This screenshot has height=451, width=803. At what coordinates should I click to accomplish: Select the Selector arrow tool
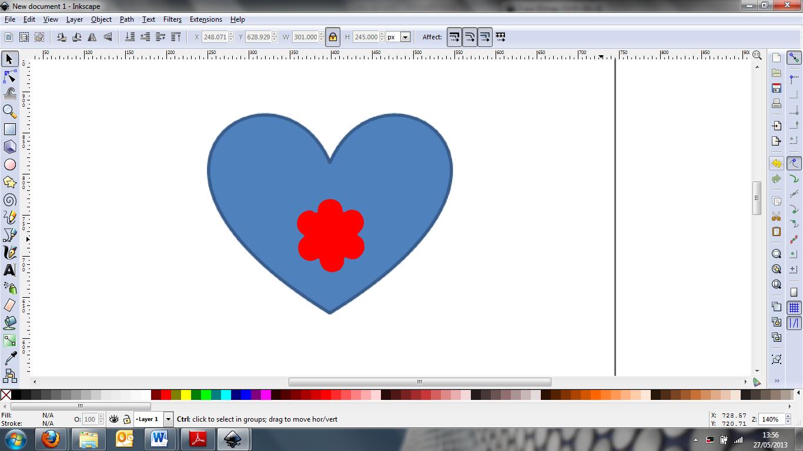pos(9,59)
